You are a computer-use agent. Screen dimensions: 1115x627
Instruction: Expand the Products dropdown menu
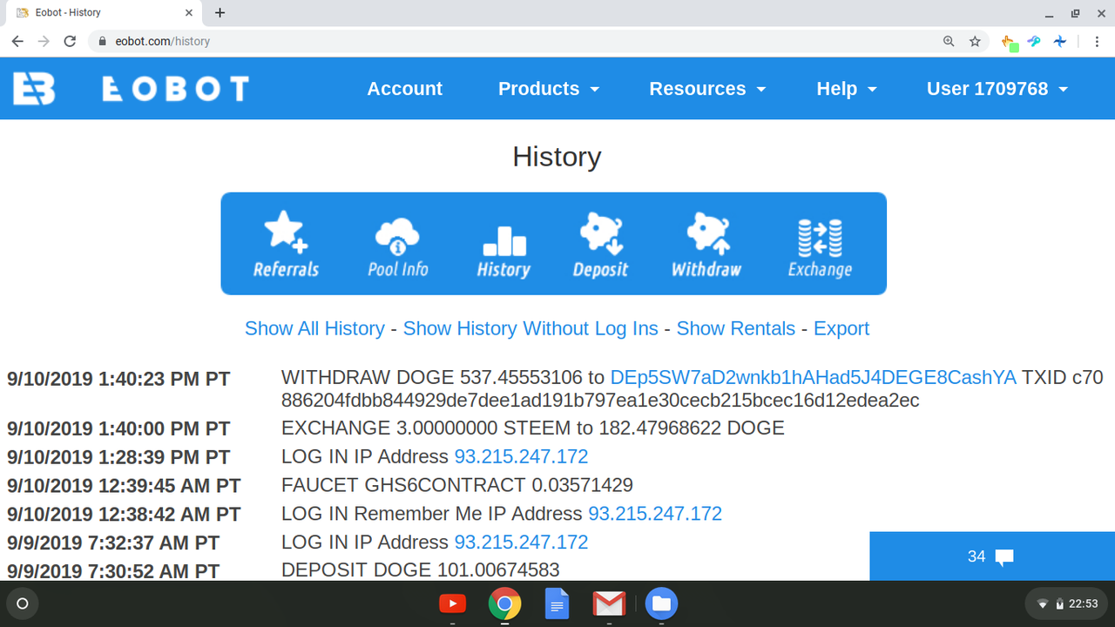[549, 89]
